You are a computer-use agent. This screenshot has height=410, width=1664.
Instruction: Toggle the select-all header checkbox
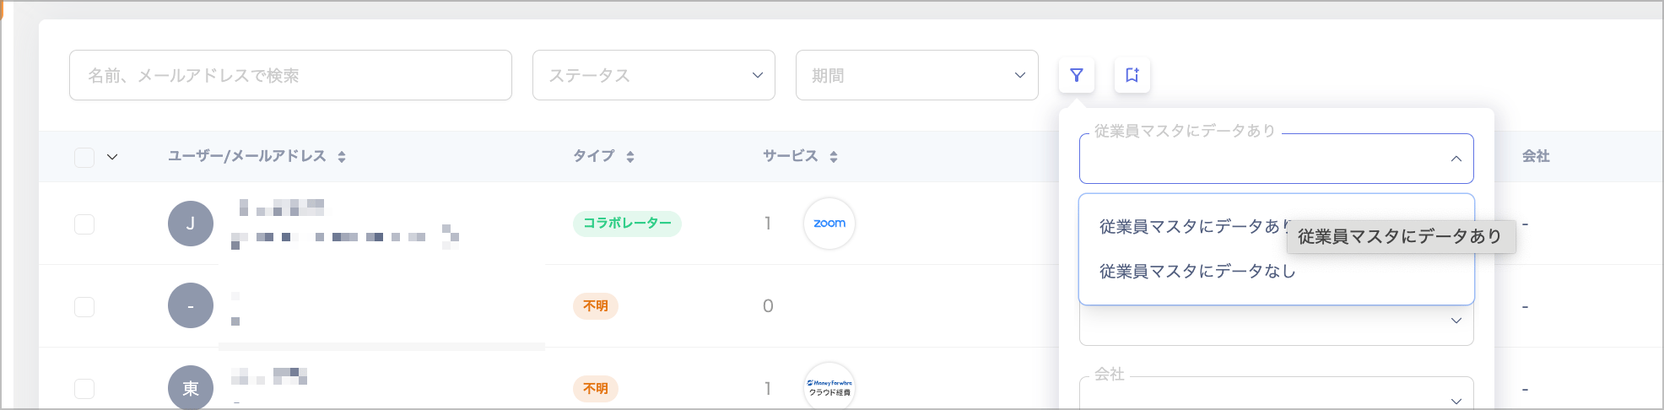[84, 157]
